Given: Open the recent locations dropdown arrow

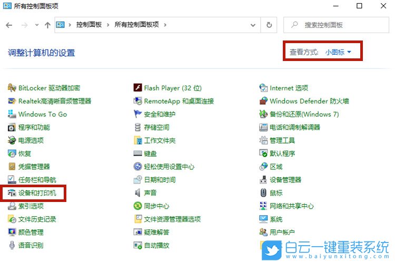Looking at the screenshot, I should pyautogui.click(x=37, y=25).
